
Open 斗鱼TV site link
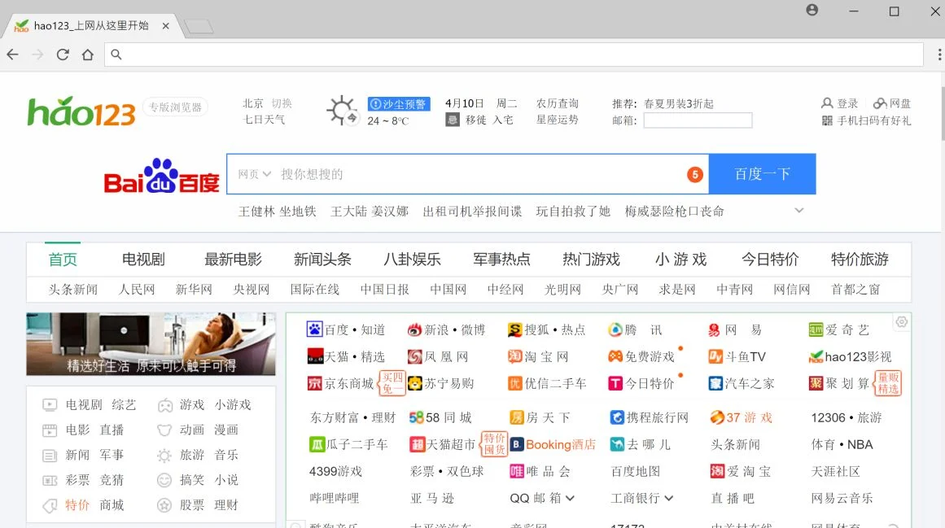click(x=737, y=356)
